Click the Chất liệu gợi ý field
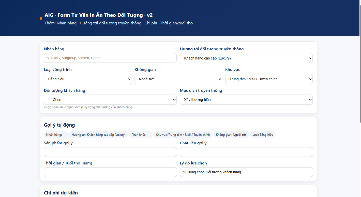Screen dimensions: 361x197 pyautogui.click(x=246, y=152)
